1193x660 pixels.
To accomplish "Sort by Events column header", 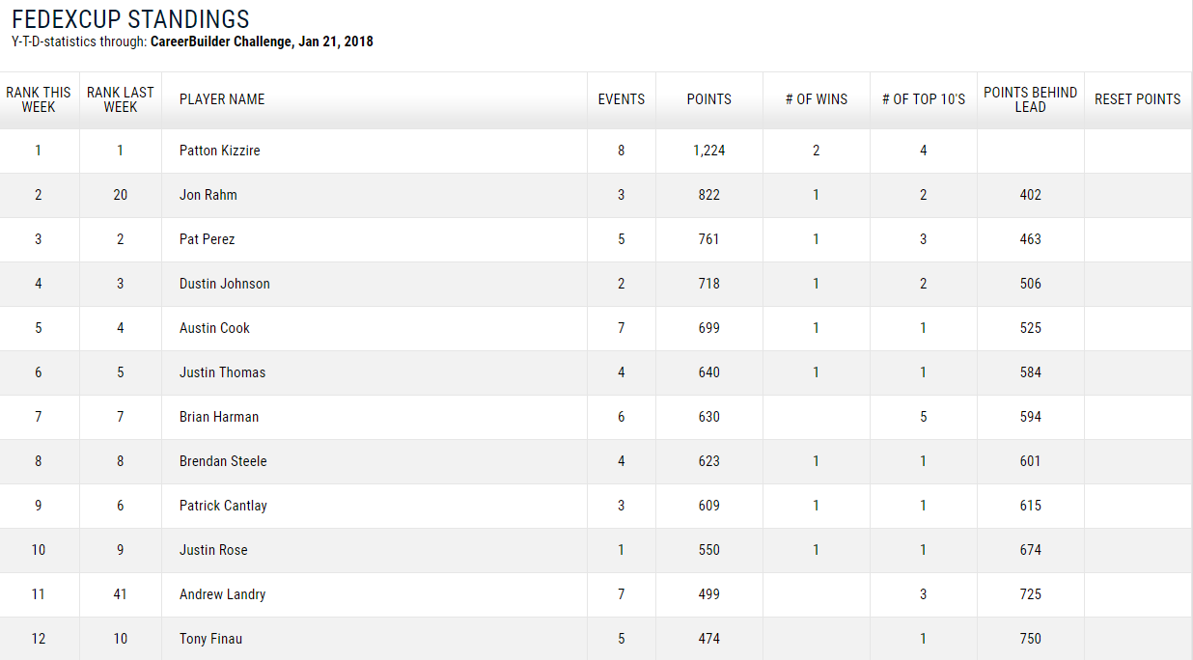I will 622,99.
